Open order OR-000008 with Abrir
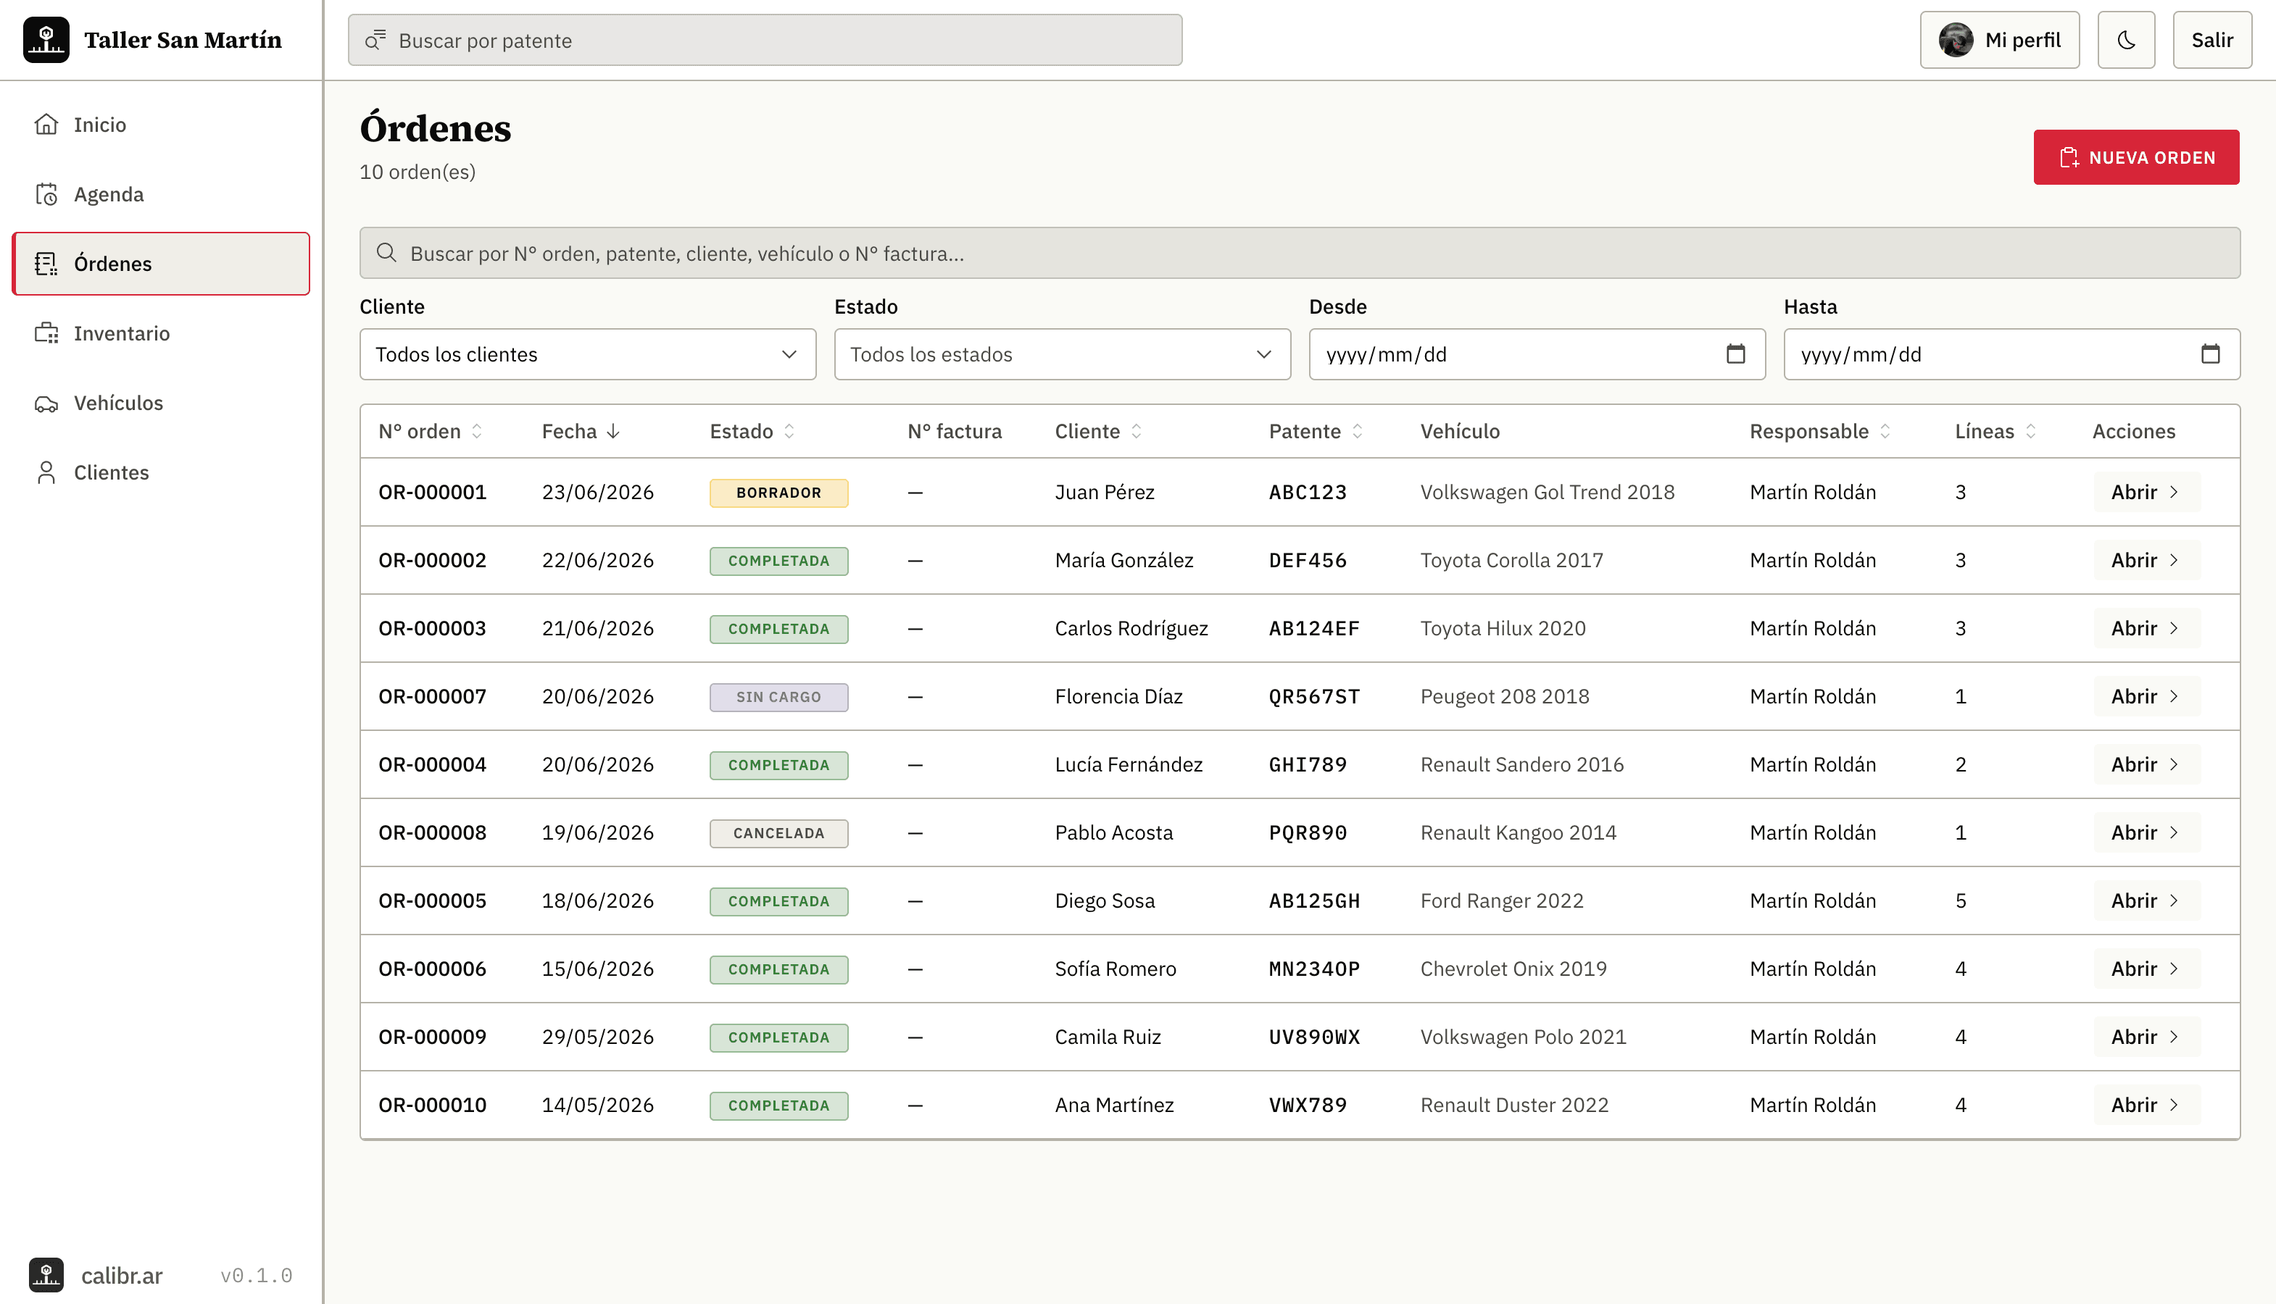 pos(2146,832)
